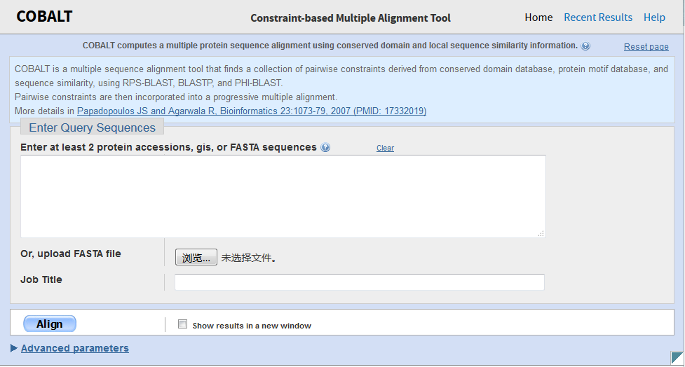Clear the query sequences box via Clear link

tap(385, 148)
